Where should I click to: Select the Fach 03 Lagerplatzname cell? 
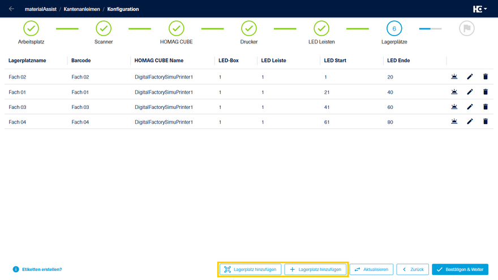tap(18, 107)
